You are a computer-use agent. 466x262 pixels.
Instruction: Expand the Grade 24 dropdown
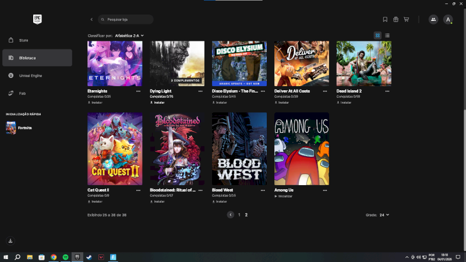(384, 215)
